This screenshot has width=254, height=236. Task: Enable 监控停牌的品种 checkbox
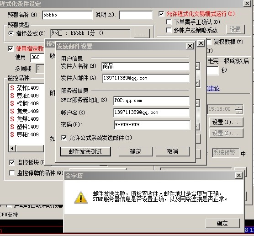12,173
